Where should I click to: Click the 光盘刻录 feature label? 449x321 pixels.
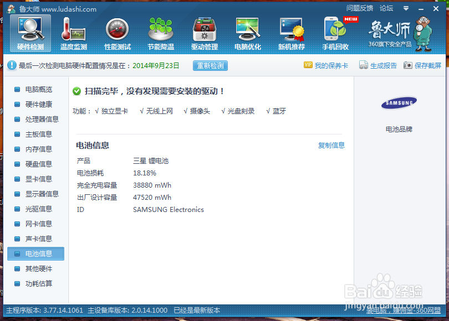(241, 111)
